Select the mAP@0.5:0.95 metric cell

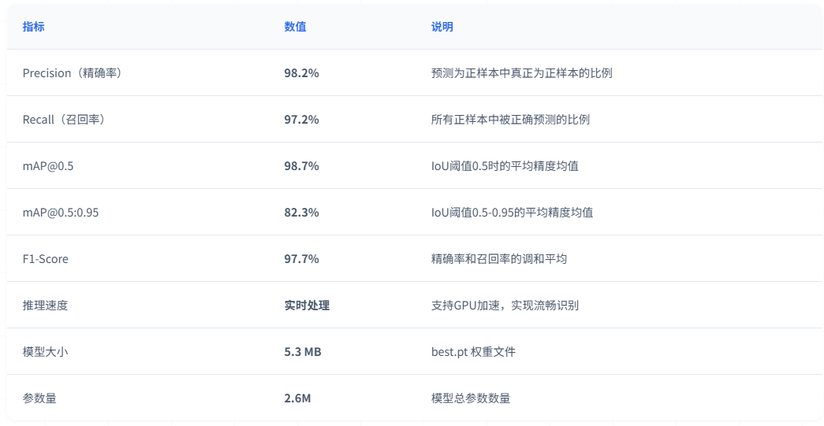click(x=61, y=213)
